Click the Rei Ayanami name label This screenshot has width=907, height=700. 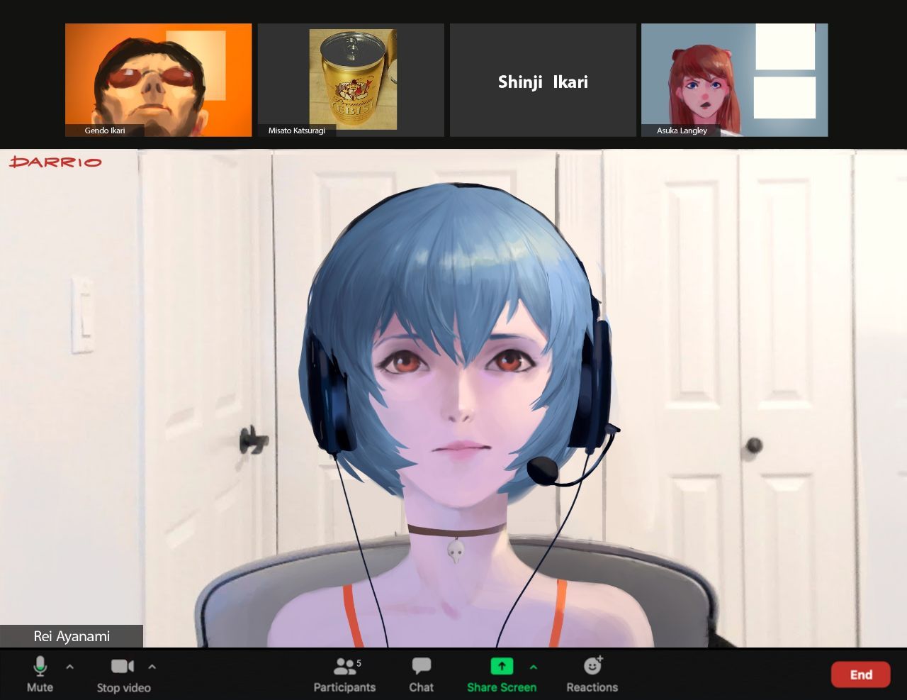click(72, 636)
